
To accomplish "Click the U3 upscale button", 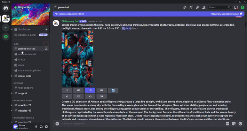I will coord(90,90).
